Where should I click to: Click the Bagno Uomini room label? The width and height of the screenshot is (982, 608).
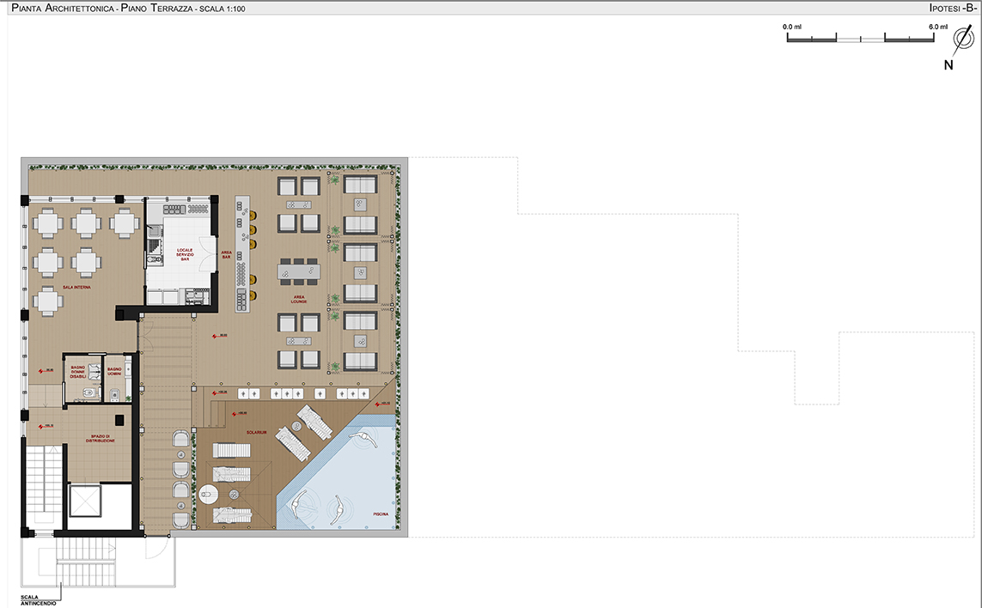coord(114,372)
